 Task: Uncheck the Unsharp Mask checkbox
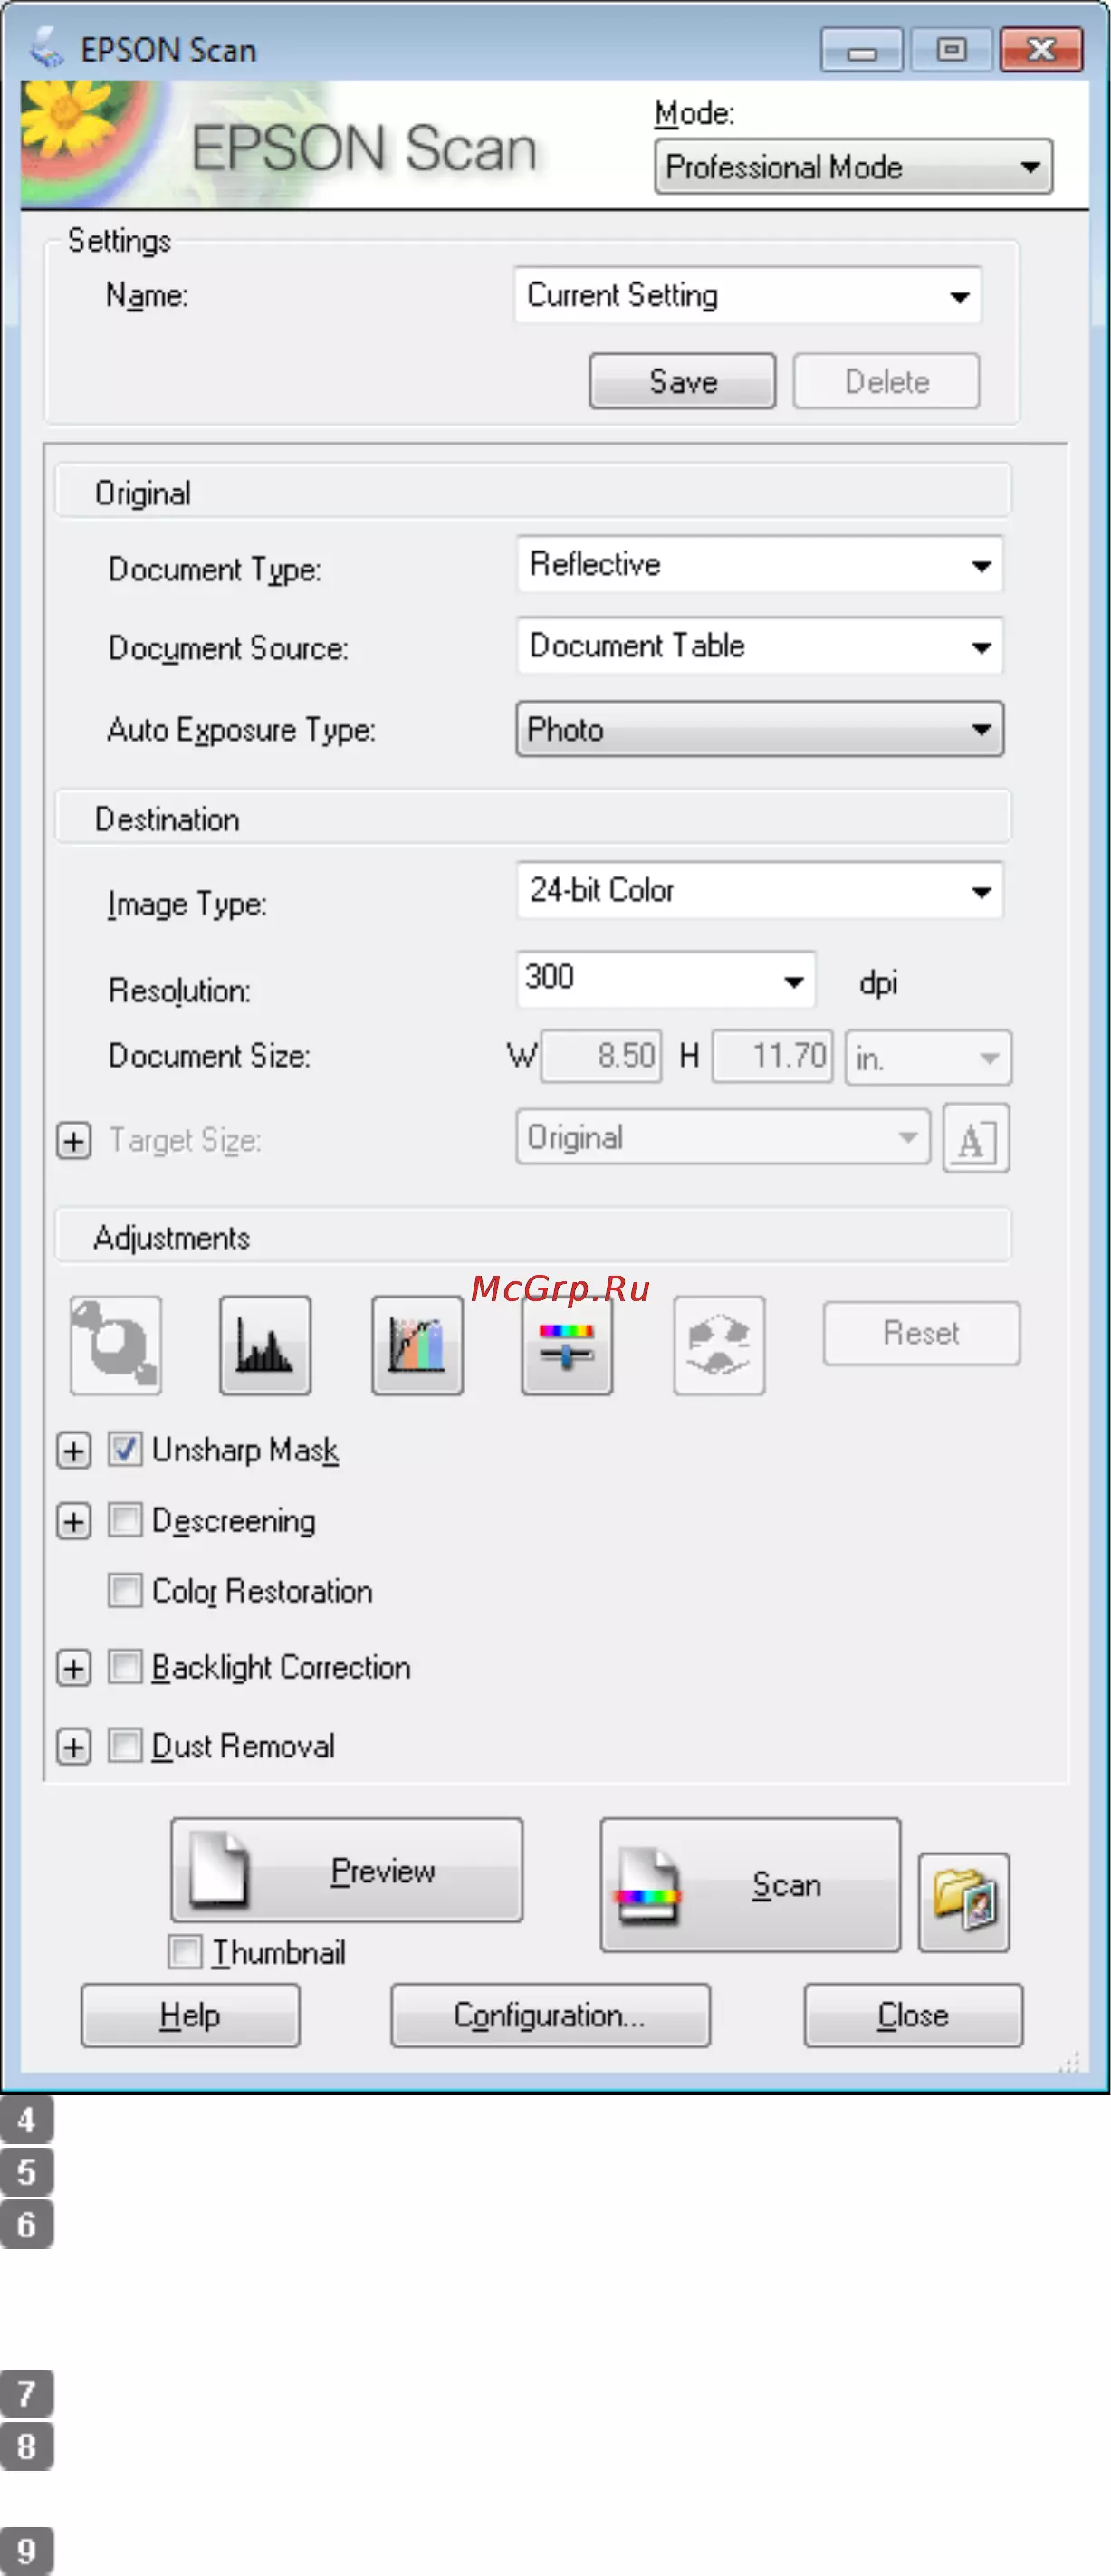click(125, 1449)
